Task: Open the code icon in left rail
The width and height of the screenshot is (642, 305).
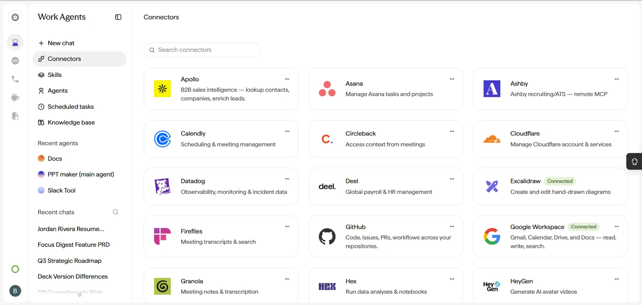Action: click(x=15, y=61)
